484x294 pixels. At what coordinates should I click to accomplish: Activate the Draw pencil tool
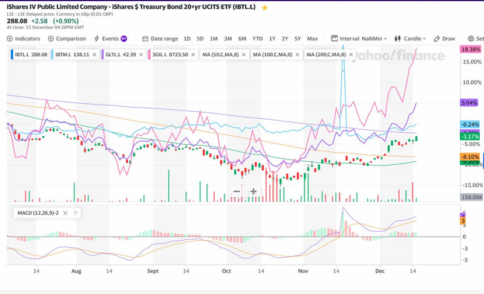pyautogui.click(x=445, y=39)
